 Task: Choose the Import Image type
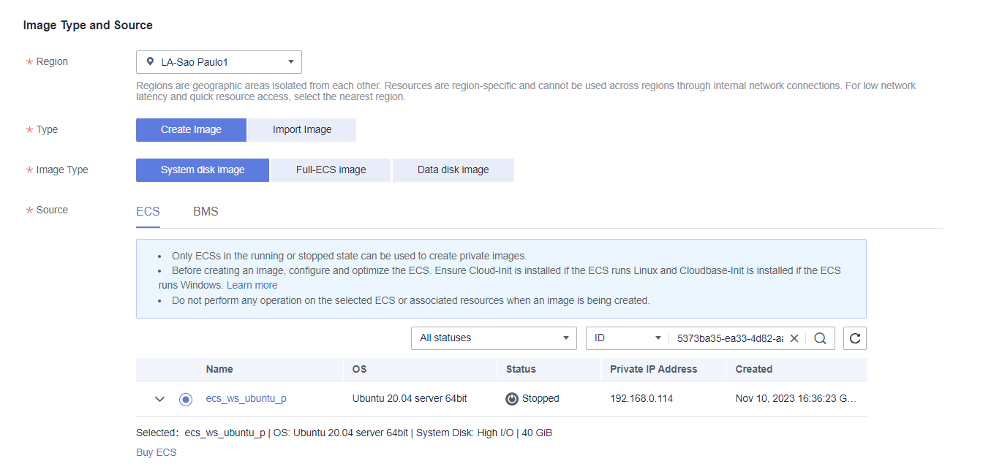click(x=302, y=130)
